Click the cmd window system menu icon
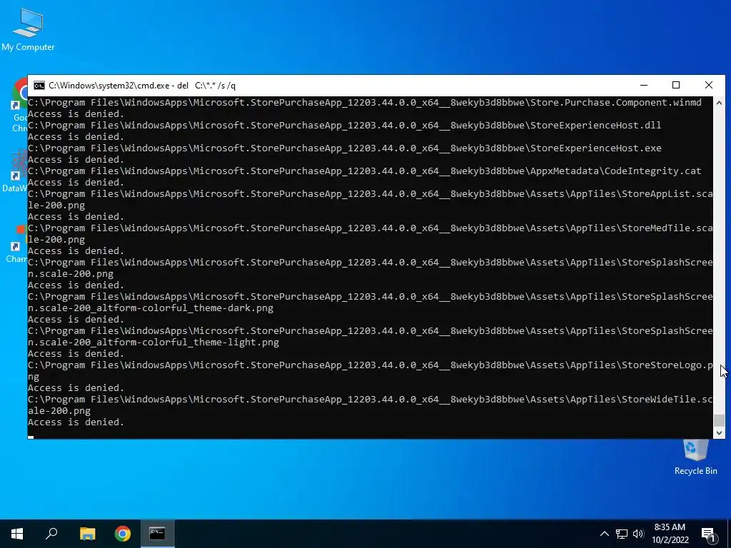The image size is (731, 548). pyautogui.click(x=39, y=86)
